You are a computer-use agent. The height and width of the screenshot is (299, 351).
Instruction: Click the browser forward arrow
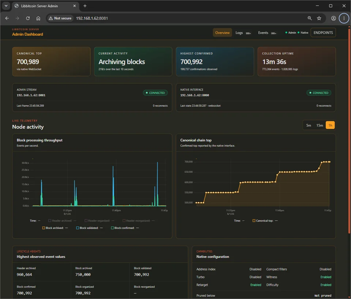click(17, 18)
